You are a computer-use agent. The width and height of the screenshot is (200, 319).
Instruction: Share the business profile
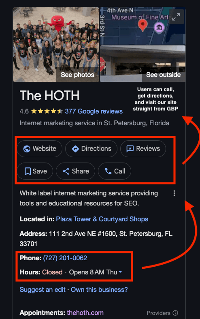(75, 171)
